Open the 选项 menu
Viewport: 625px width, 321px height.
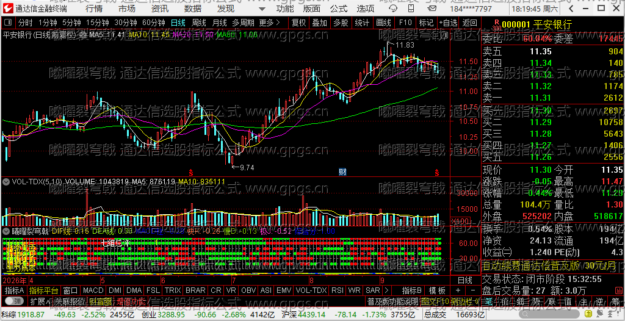[366, 9]
